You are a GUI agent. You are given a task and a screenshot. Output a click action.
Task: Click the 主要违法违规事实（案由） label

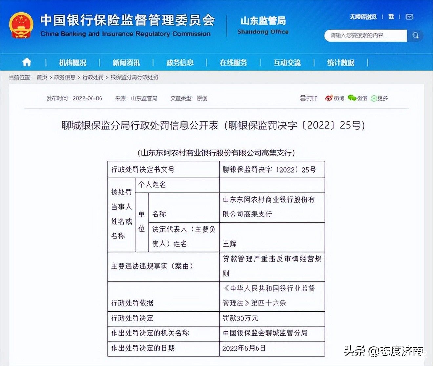pos(163,267)
